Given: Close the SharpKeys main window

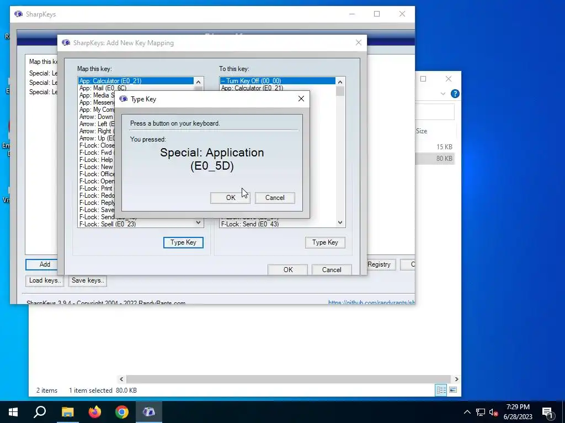Looking at the screenshot, I should point(402,14).
